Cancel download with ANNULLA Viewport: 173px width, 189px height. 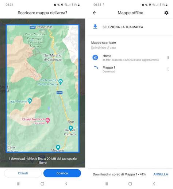click(161, 174)
